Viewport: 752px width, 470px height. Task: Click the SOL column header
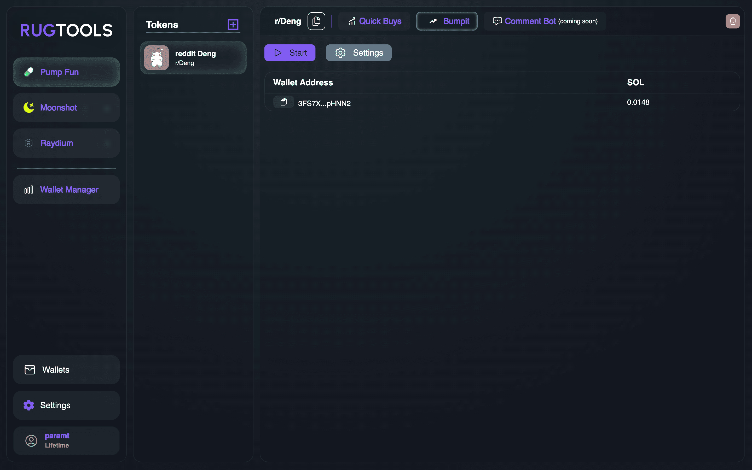[635, 82]
